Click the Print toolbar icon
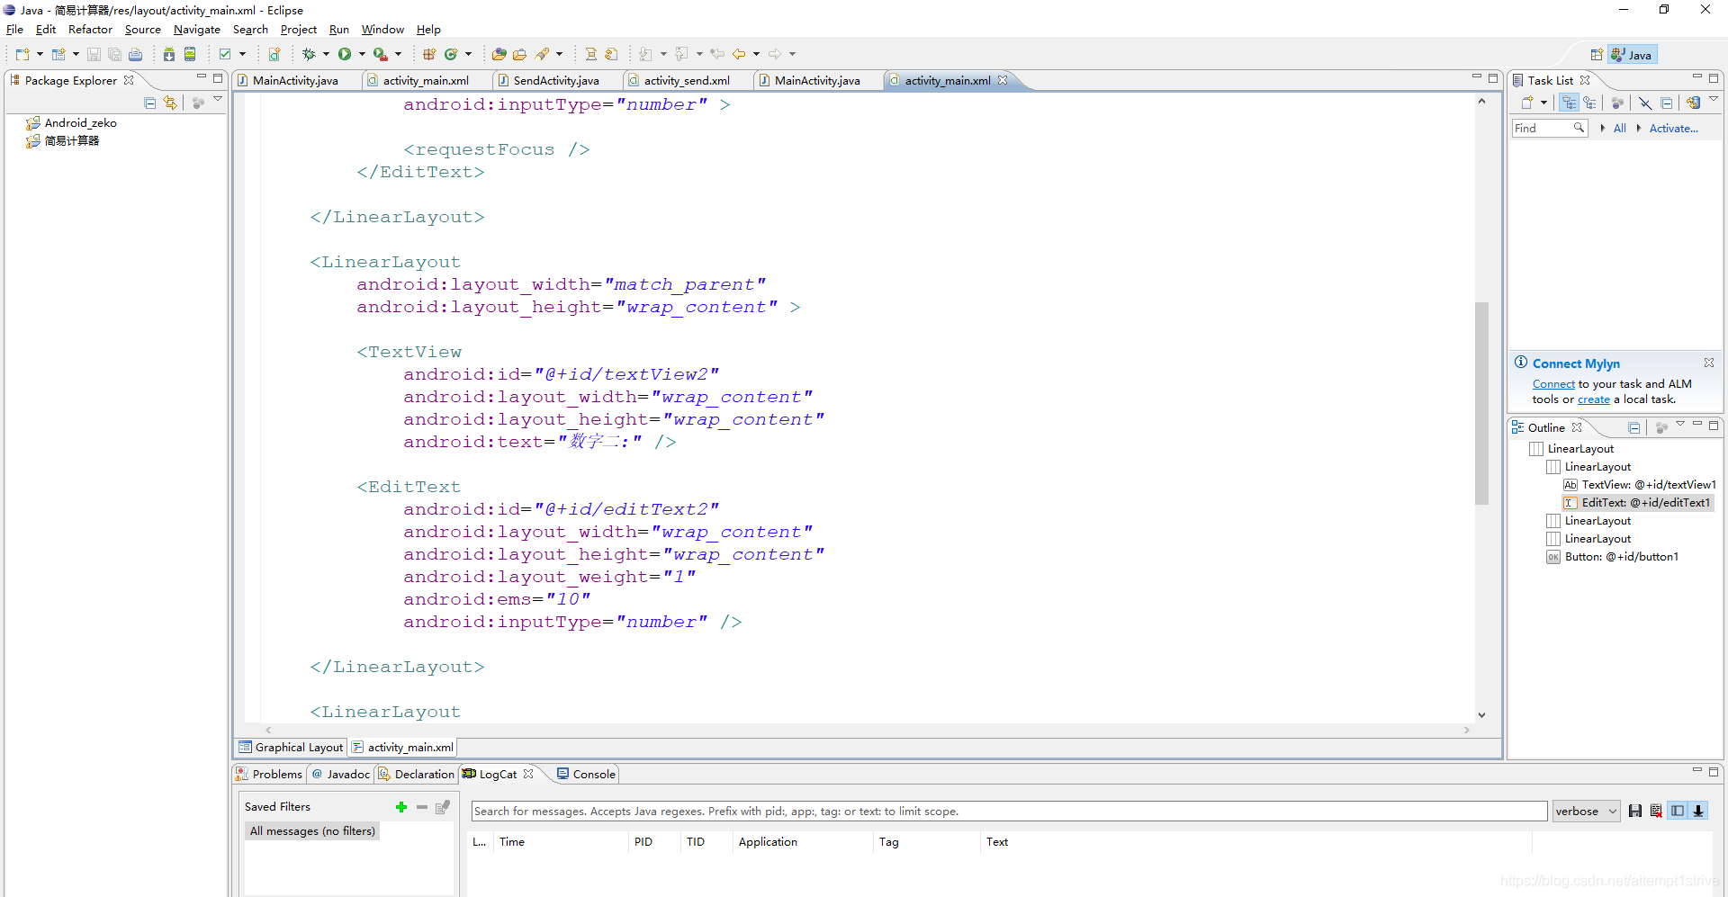The image size is (1728, 897). tap(135, 54)
